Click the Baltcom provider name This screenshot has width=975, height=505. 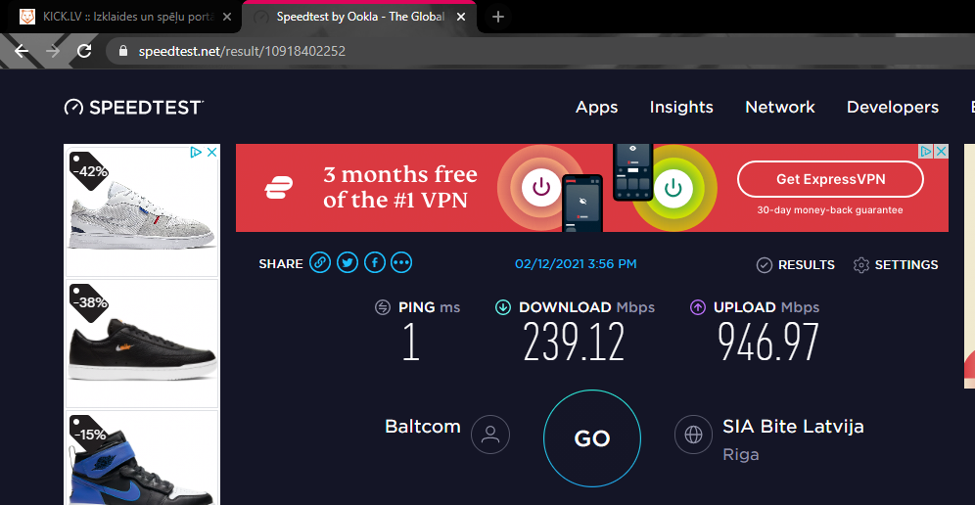[x=422, y=427]
